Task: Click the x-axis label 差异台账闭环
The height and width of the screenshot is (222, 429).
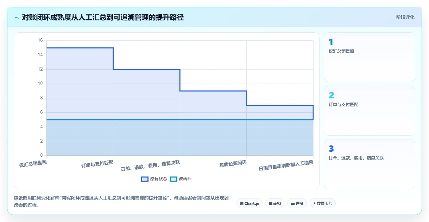Action: pyautogui.click(x=233, y=164)
